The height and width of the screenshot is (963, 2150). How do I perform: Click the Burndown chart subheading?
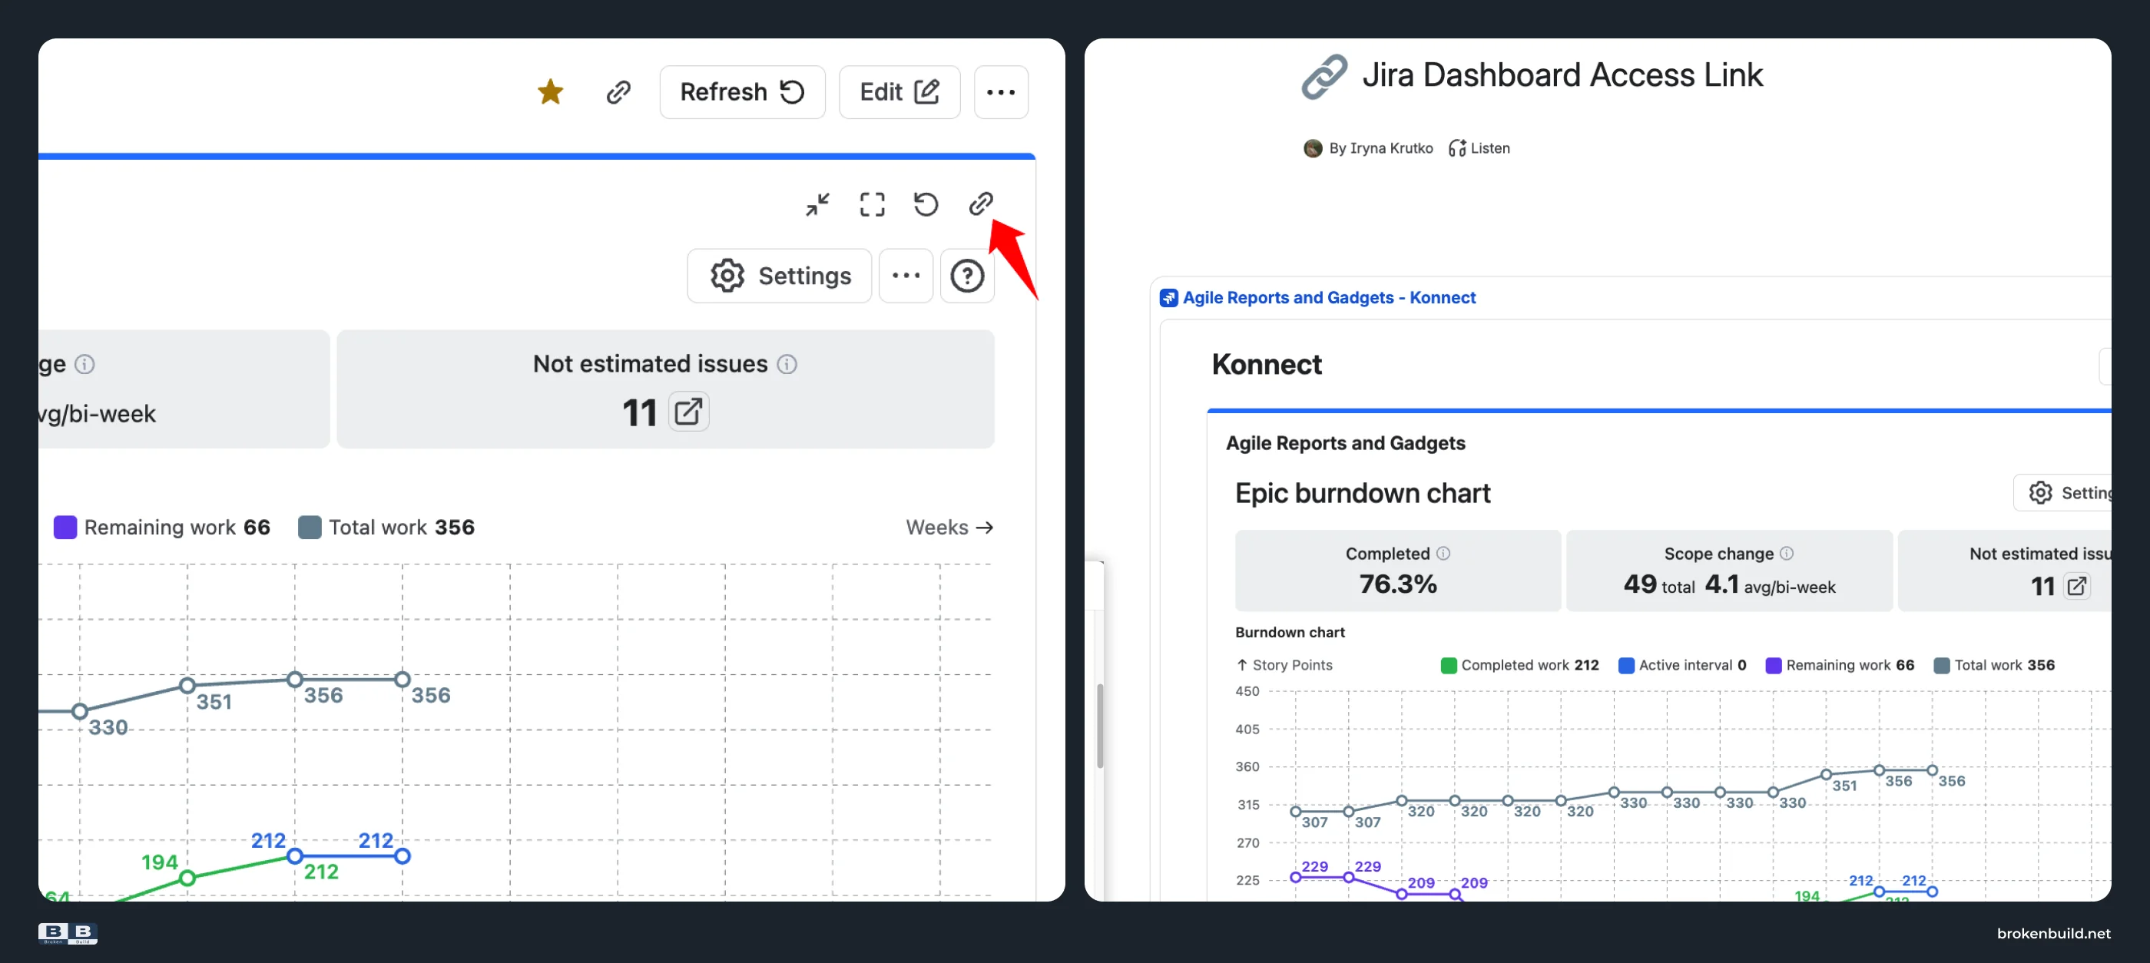coord(1290,633)
